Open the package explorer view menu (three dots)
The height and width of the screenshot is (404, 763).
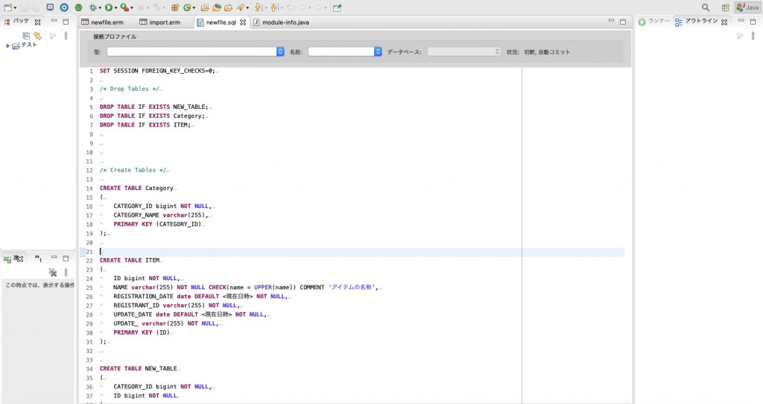point(66,35)
